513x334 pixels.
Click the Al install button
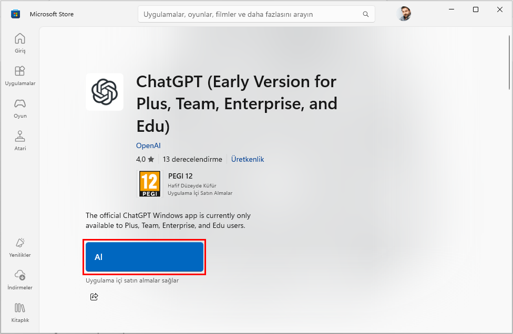point(144,257)
